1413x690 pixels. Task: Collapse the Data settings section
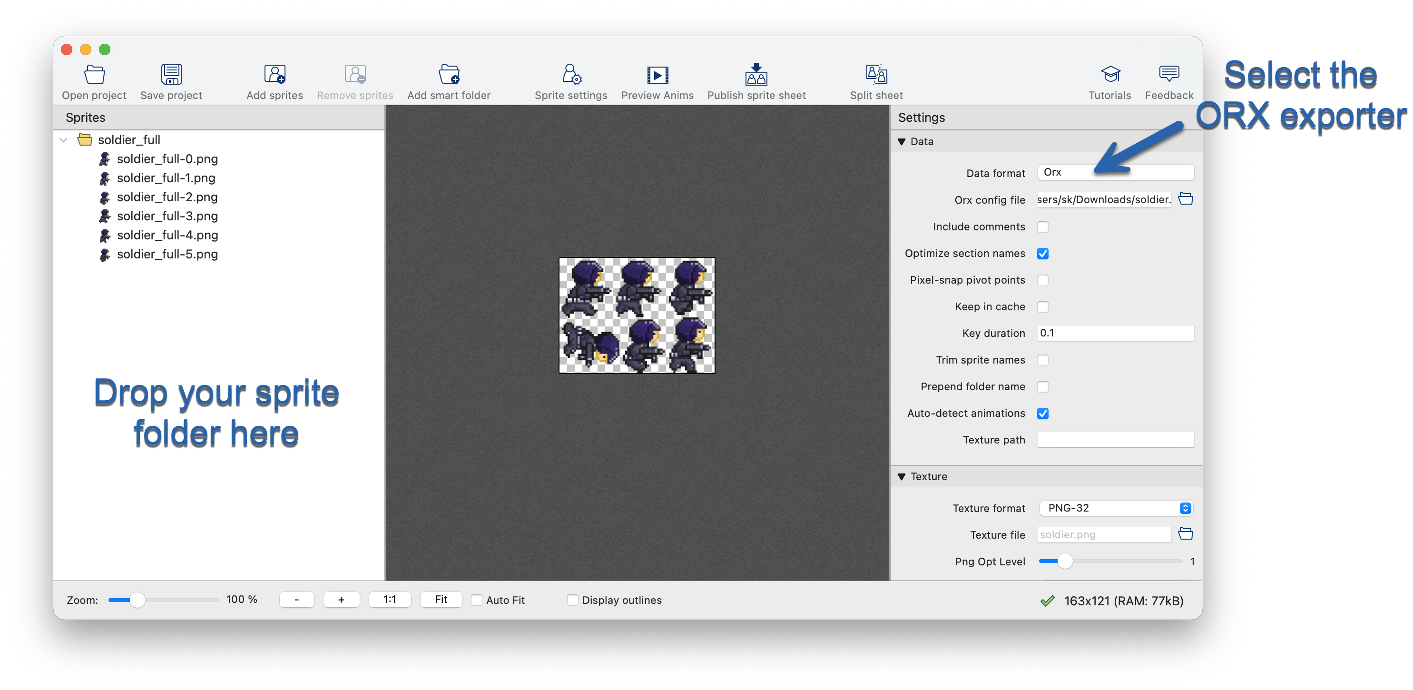[903, 141]
